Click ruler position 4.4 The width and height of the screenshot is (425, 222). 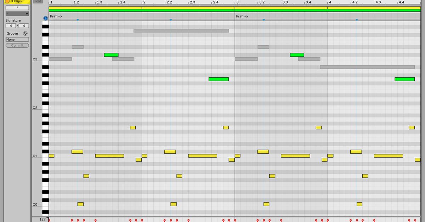click(x=401, y=2)
